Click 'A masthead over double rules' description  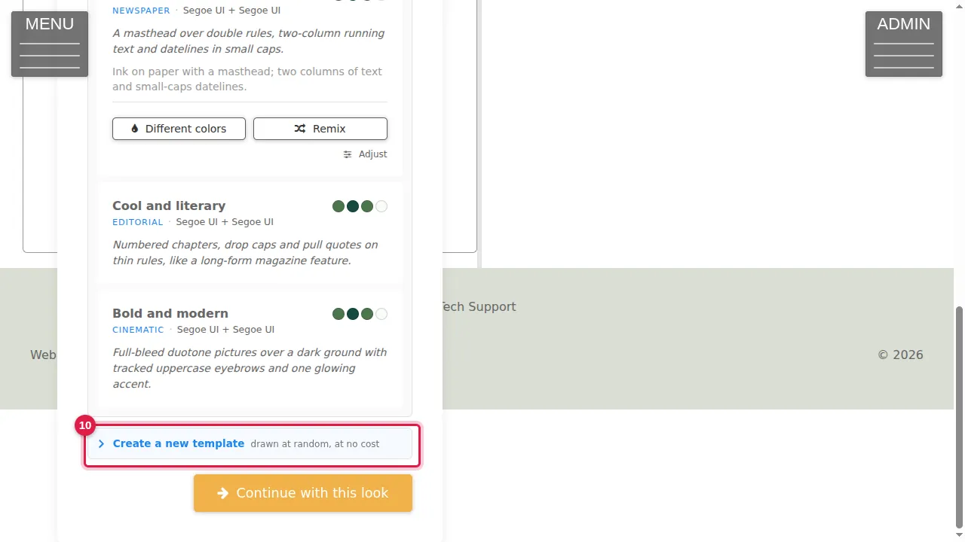coord(248,41)
